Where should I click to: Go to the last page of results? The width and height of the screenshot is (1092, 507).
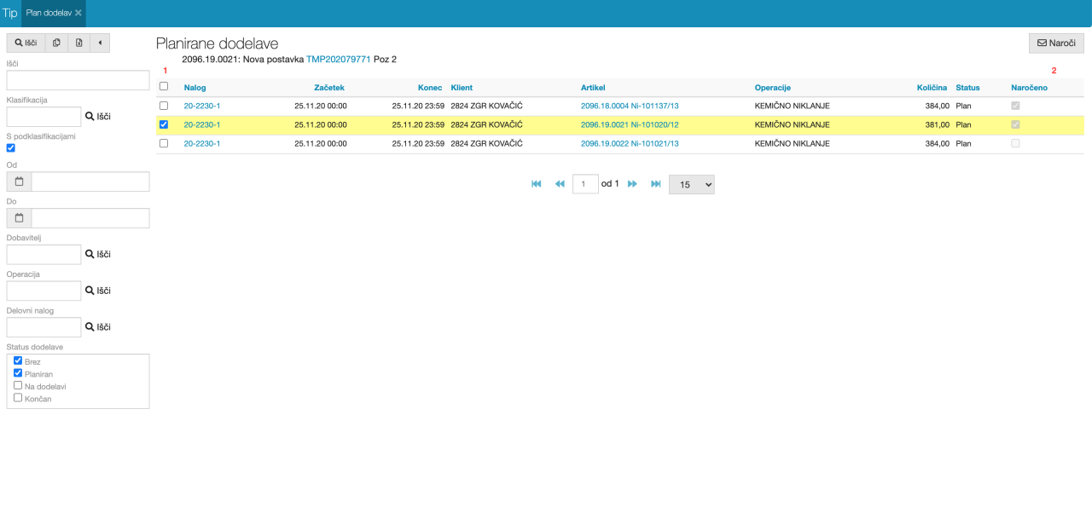tap(655, 184)
